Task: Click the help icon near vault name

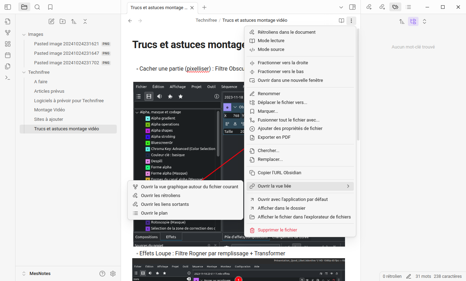Action: 102,274
